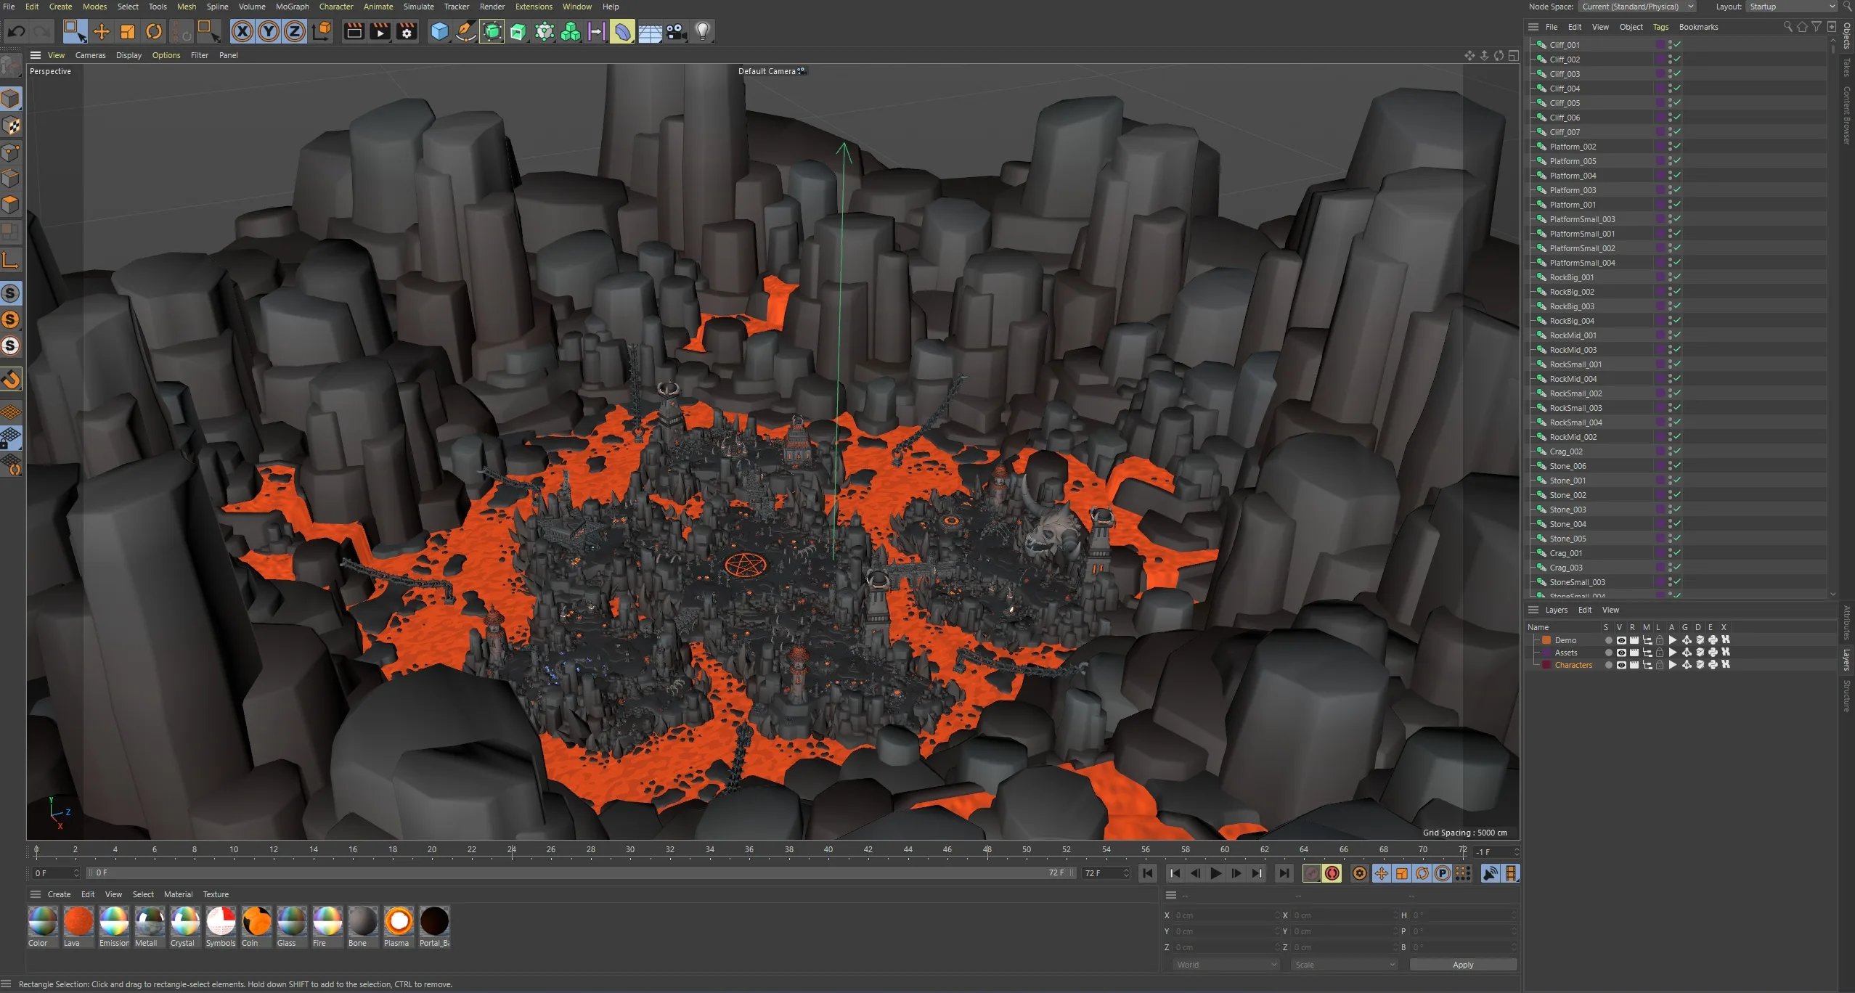Select the Lava material swatch
This screenshot has width=1855, height=993.
click(78, 922)
